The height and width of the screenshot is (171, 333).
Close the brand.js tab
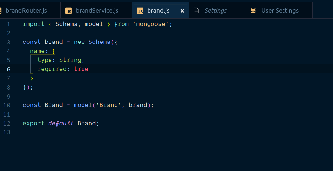(182, 11)
